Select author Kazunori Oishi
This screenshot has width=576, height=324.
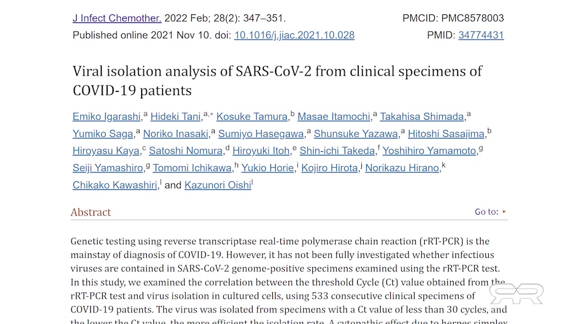(x=217, y=185)
